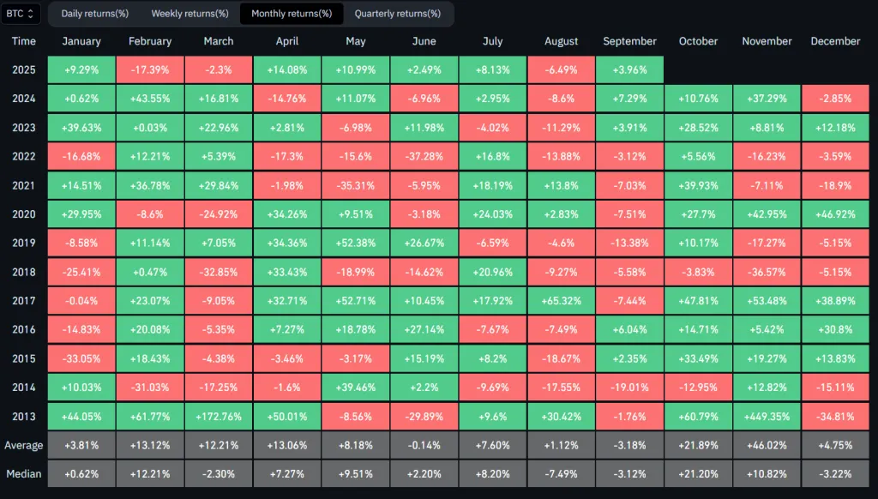878x499 pixels.
Task: Click the +449.35% November 2013 cell
Action: [x=767, y=418]
